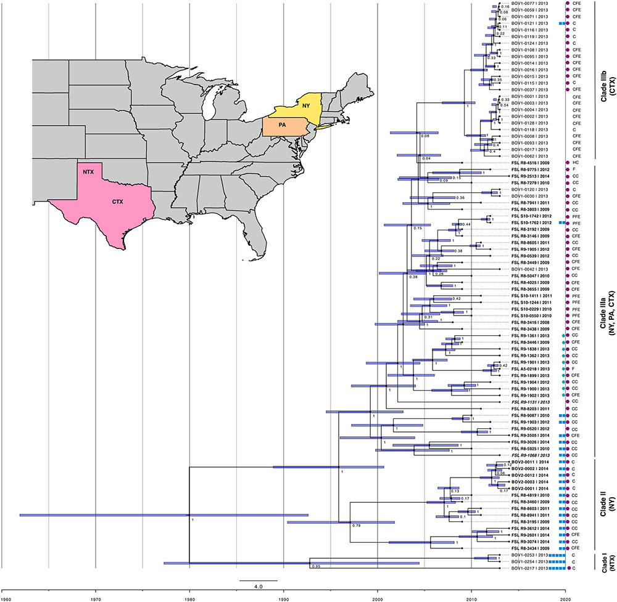Click tip label FSL R9-2513 | 2014
617x602 pixels.
coord(529,176)
